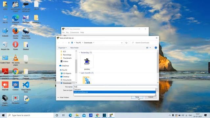Collapse the Last month (1) group
210x118 pixels.
tap(79, 73)
